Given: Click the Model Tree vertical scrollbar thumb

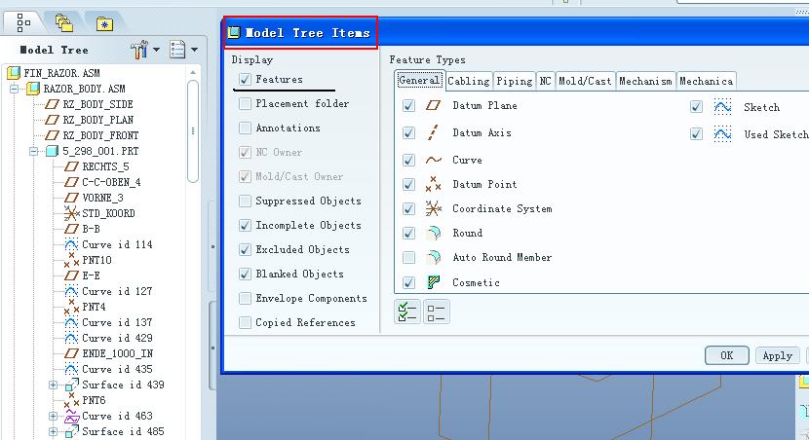Looking at the screenshot, I should click(193, 130).
